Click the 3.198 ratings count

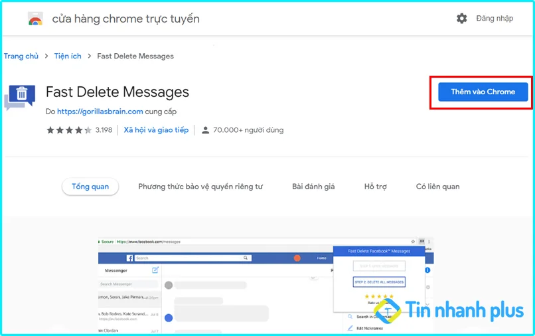point(104,130)
